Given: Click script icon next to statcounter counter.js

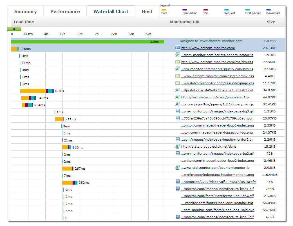Looking at the screenshot, I should [x=178, y=167].
